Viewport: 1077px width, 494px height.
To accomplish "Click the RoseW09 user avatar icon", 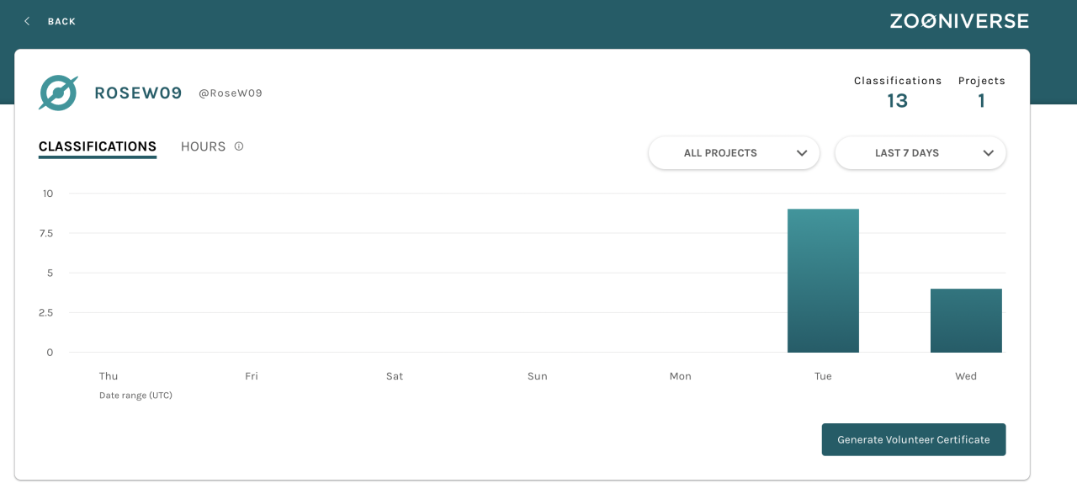I will tap(58, 93).
